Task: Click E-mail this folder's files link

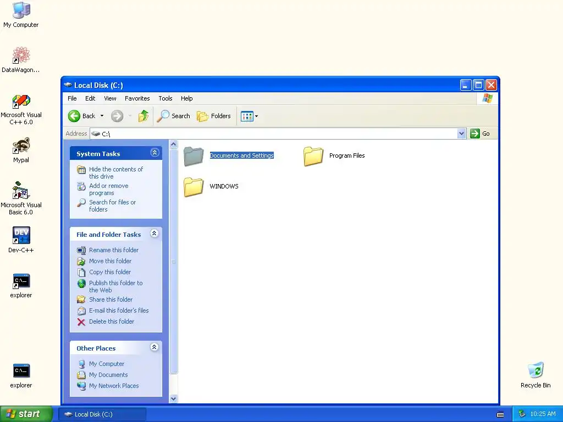Action: click(119, 311)
